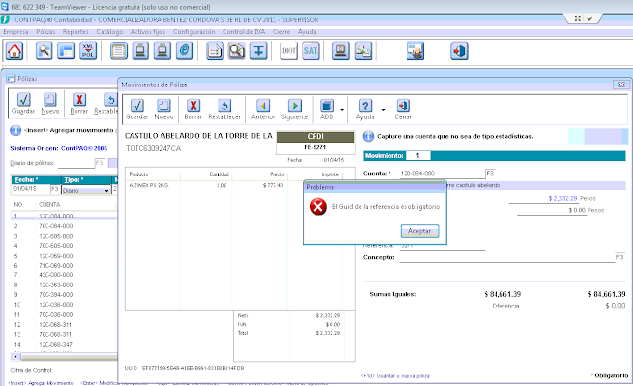This screenshot has height=386, width=633.
Task: Open the Pólizas menu
Action: tap(45, 32)
